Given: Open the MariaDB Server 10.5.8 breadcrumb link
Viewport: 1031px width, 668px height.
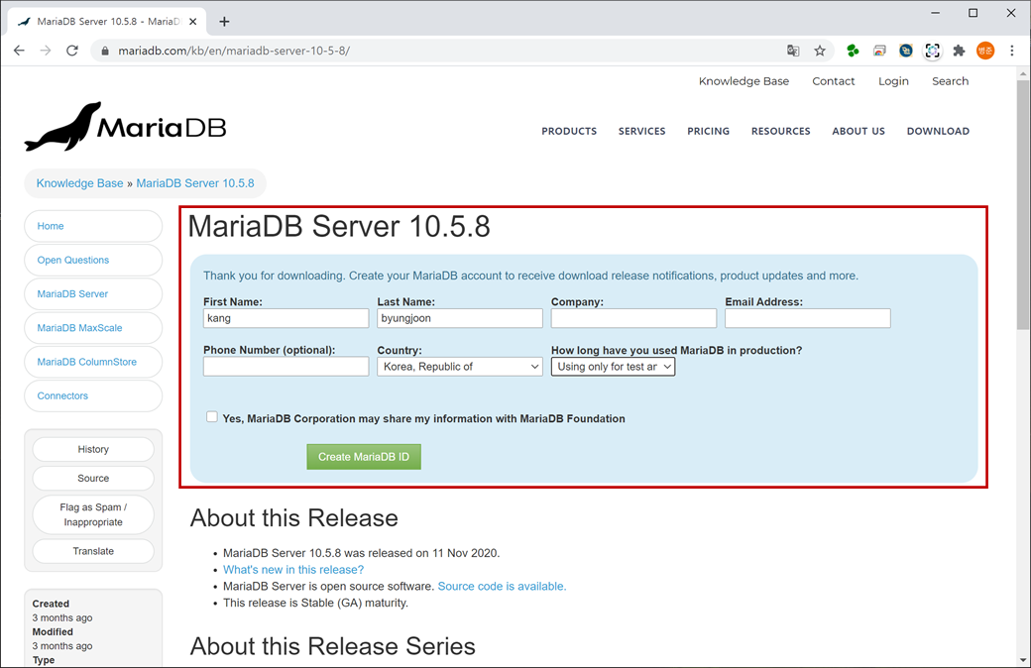Looking at the screenshot, I should 194,183.
